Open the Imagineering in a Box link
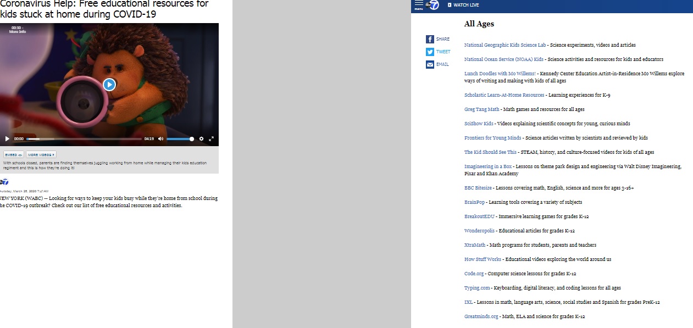693x328 pixels. pyautogui.click(x=488, y=166)
